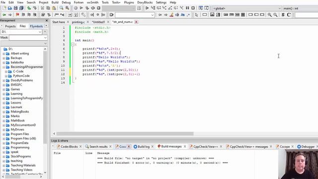Click the Undo toolbar icon
This screenshot has width=318, height=179.
[x=29, y=8]
